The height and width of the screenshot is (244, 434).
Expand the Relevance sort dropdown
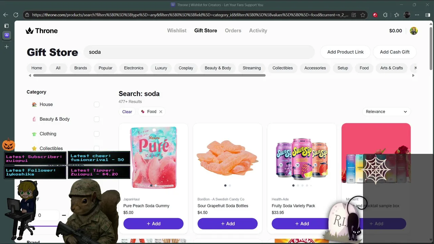coord(386,111)
